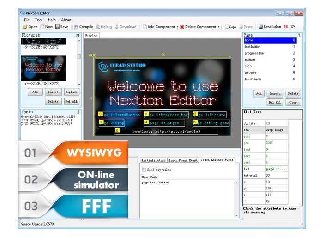Switch to the Initialization tab
This screenshot has height=238, width=331.
153,160
